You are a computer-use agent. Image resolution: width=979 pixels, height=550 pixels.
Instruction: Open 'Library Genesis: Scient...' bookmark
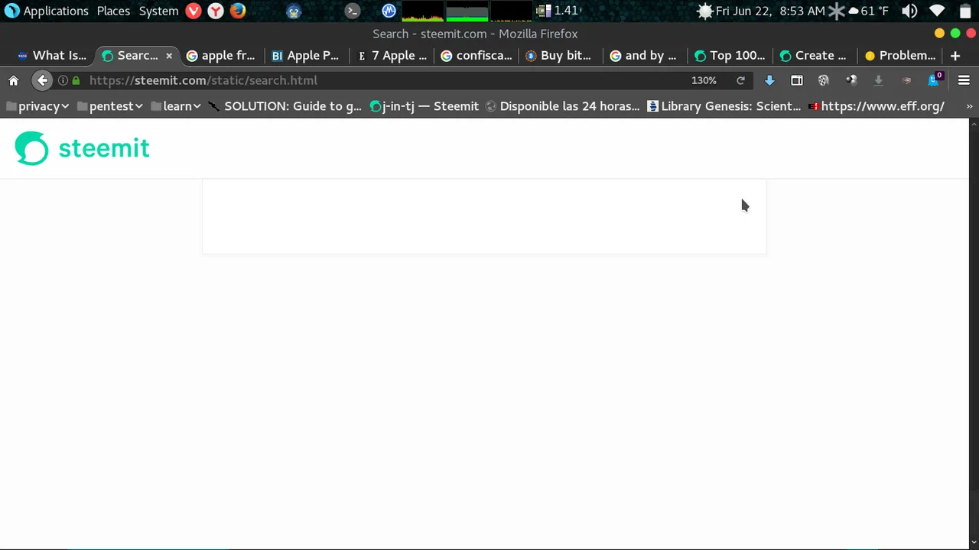click(x=724, y=106)
